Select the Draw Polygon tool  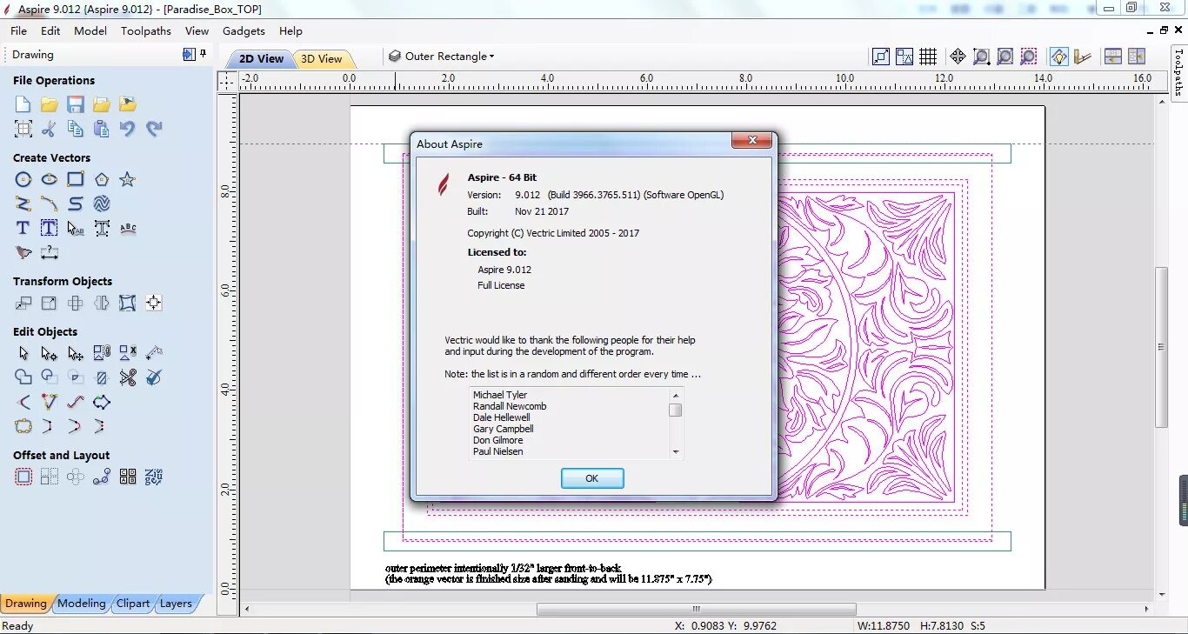[x=102, y=179]
